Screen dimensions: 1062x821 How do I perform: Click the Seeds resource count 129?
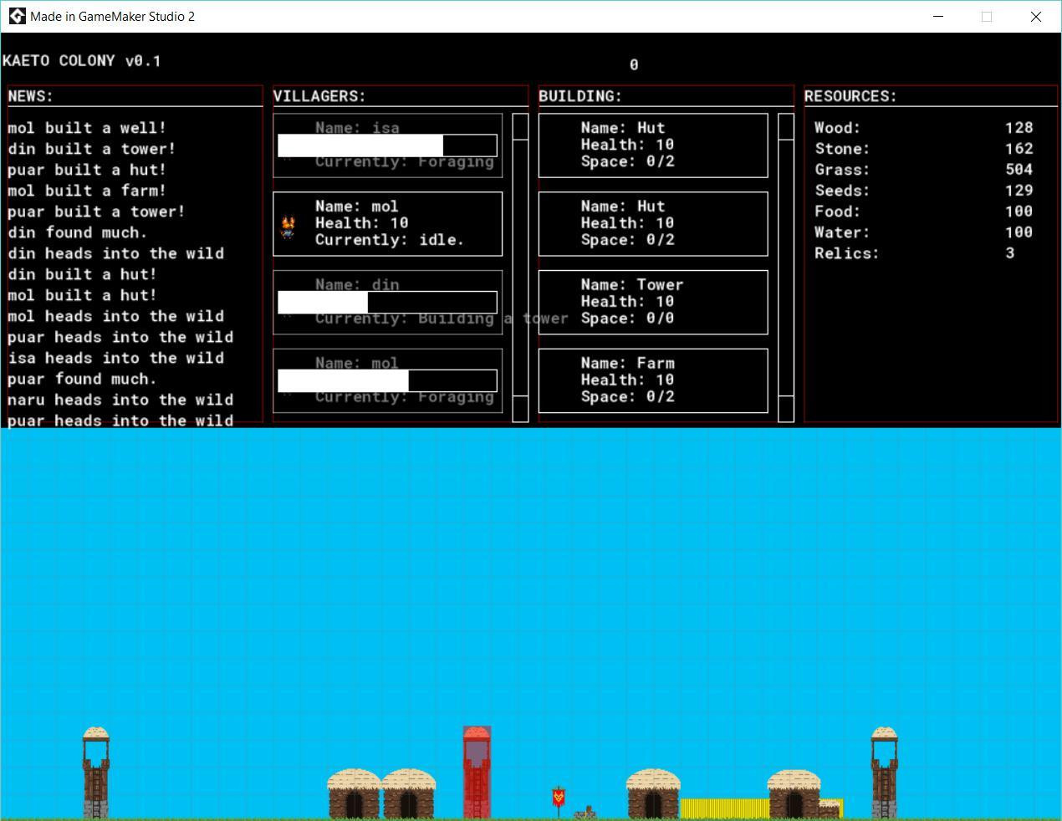1019,191
